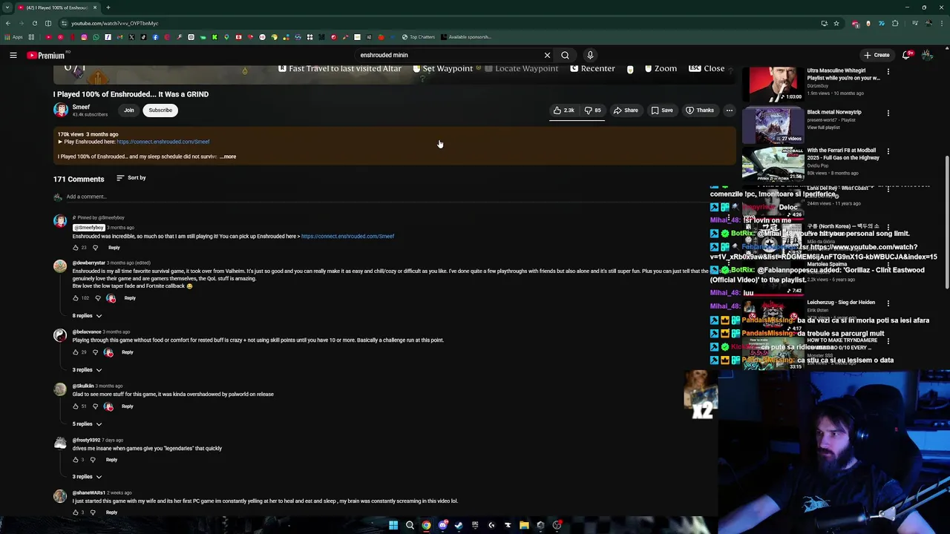Viewport: 950px width, 534px height.
Task: Open OBS Studio from the taskbar
Action: coord(557,525)
